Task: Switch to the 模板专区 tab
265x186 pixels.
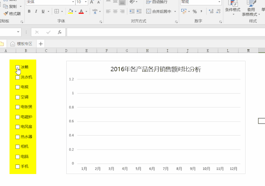Action: (21, 44)
